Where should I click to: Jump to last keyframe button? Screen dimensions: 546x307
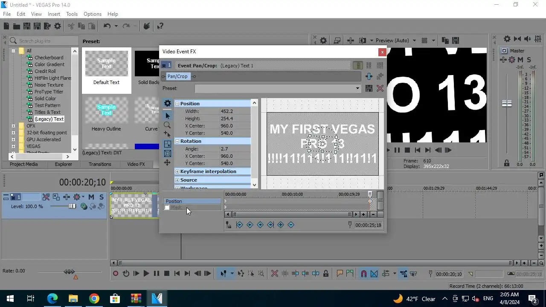270,225
